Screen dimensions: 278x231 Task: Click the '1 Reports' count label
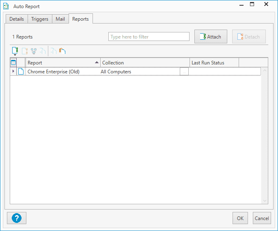click(x=22, y=37)
